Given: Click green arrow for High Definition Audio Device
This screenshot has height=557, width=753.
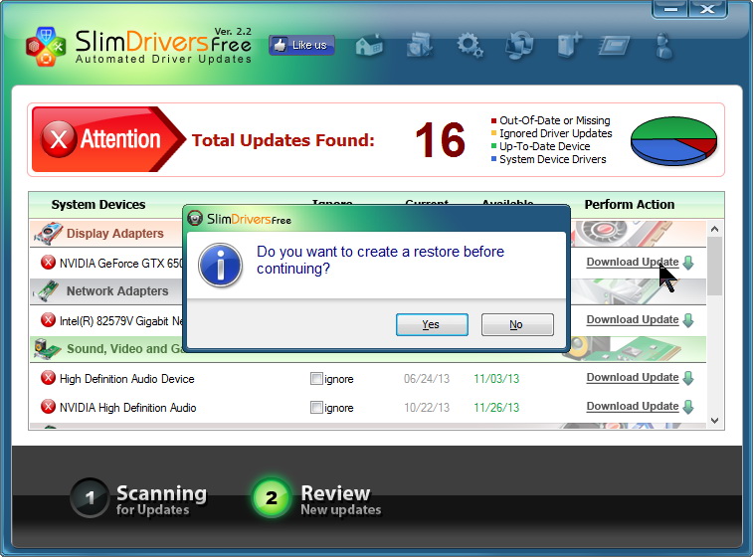Looking at the screenshot, I should tap(688, 378).
